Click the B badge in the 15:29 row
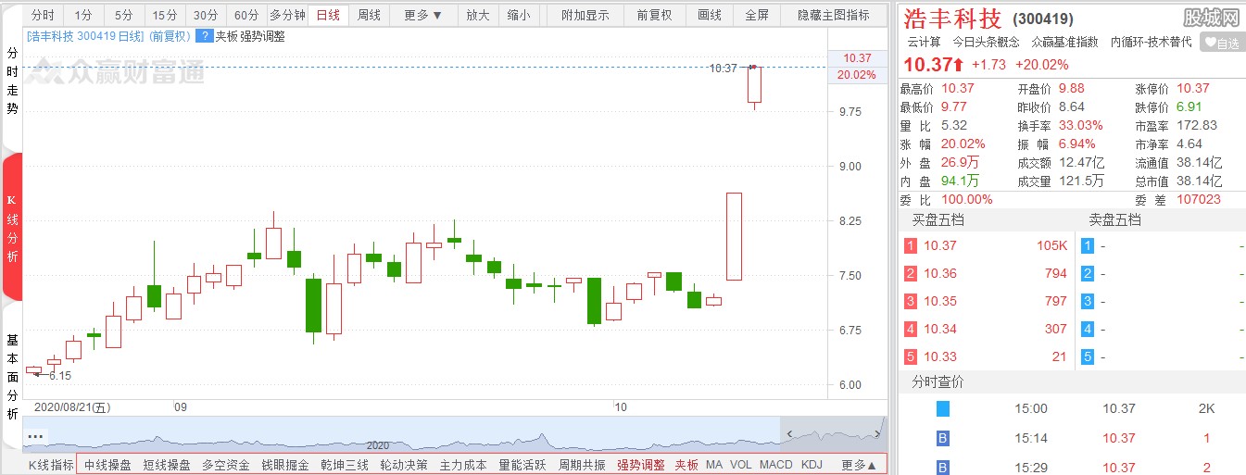1246x475 pixels. pos(943,468)
